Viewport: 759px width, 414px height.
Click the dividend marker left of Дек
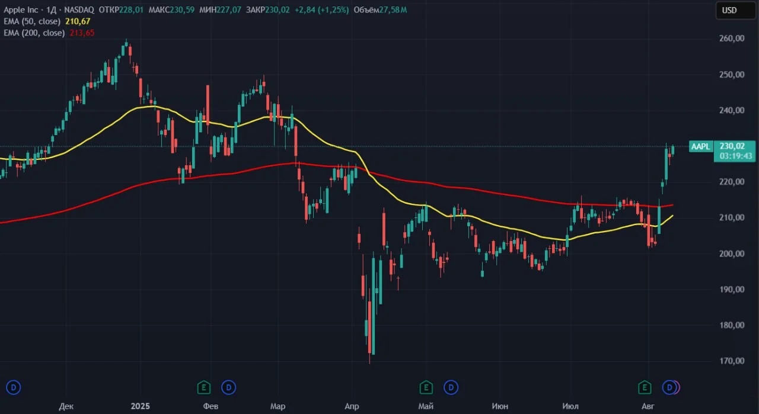tap(14, 387)
